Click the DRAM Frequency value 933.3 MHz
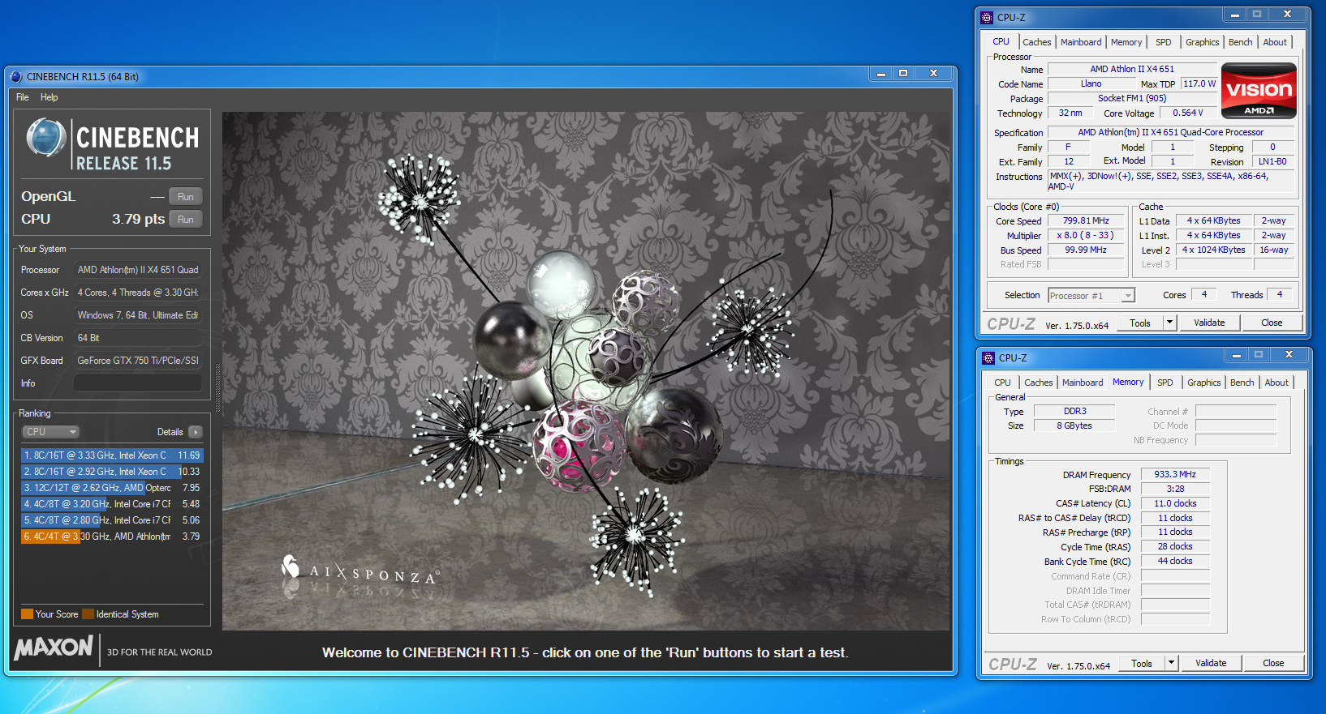The image size is (1326, 714). pyautogui.click(x=1175, y=475)
